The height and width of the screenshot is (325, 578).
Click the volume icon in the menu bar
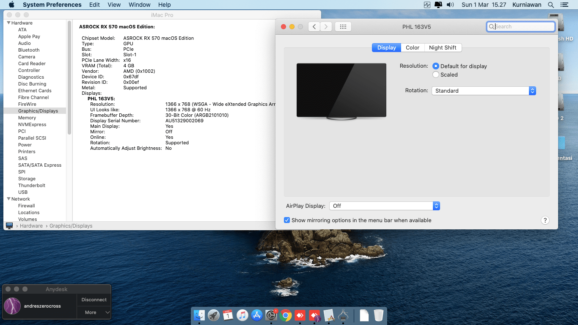click(450, 5)
